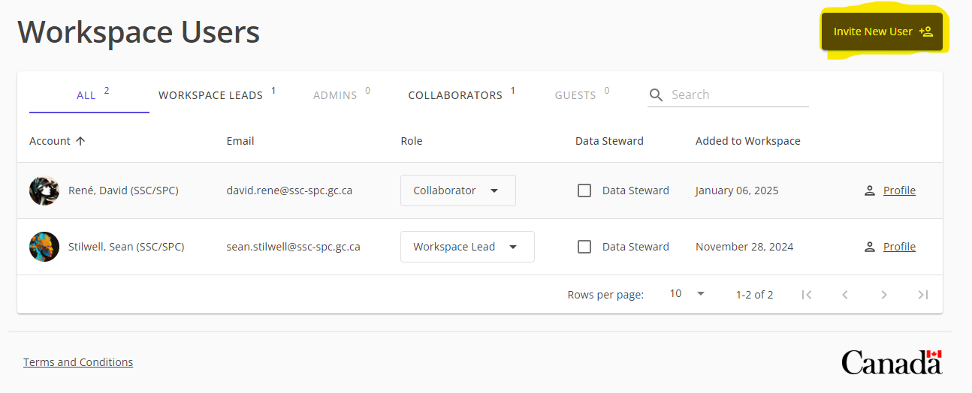The height and width of the screenshot is (393, 972).
Task: Open the Terms and Conditions link
Action: (x=78, y=362)
